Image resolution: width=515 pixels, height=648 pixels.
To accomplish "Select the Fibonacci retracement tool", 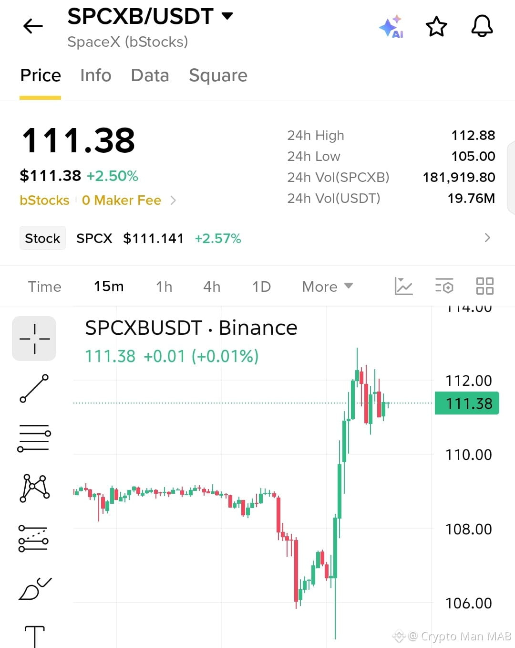I will (x=33, y=539).
